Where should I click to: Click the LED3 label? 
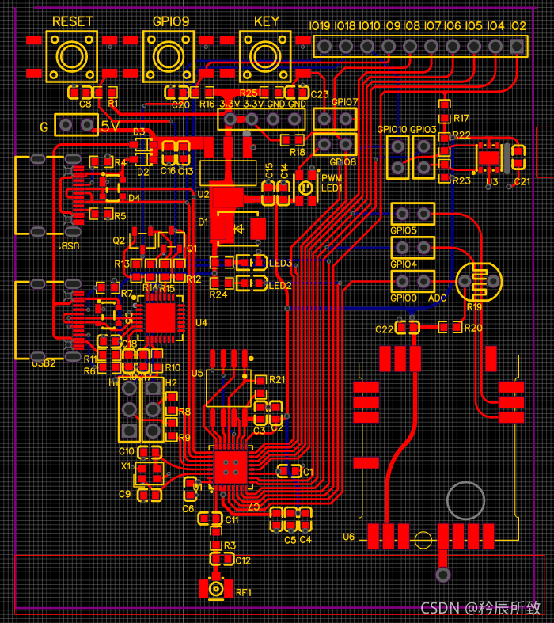(x=280, y=263)
